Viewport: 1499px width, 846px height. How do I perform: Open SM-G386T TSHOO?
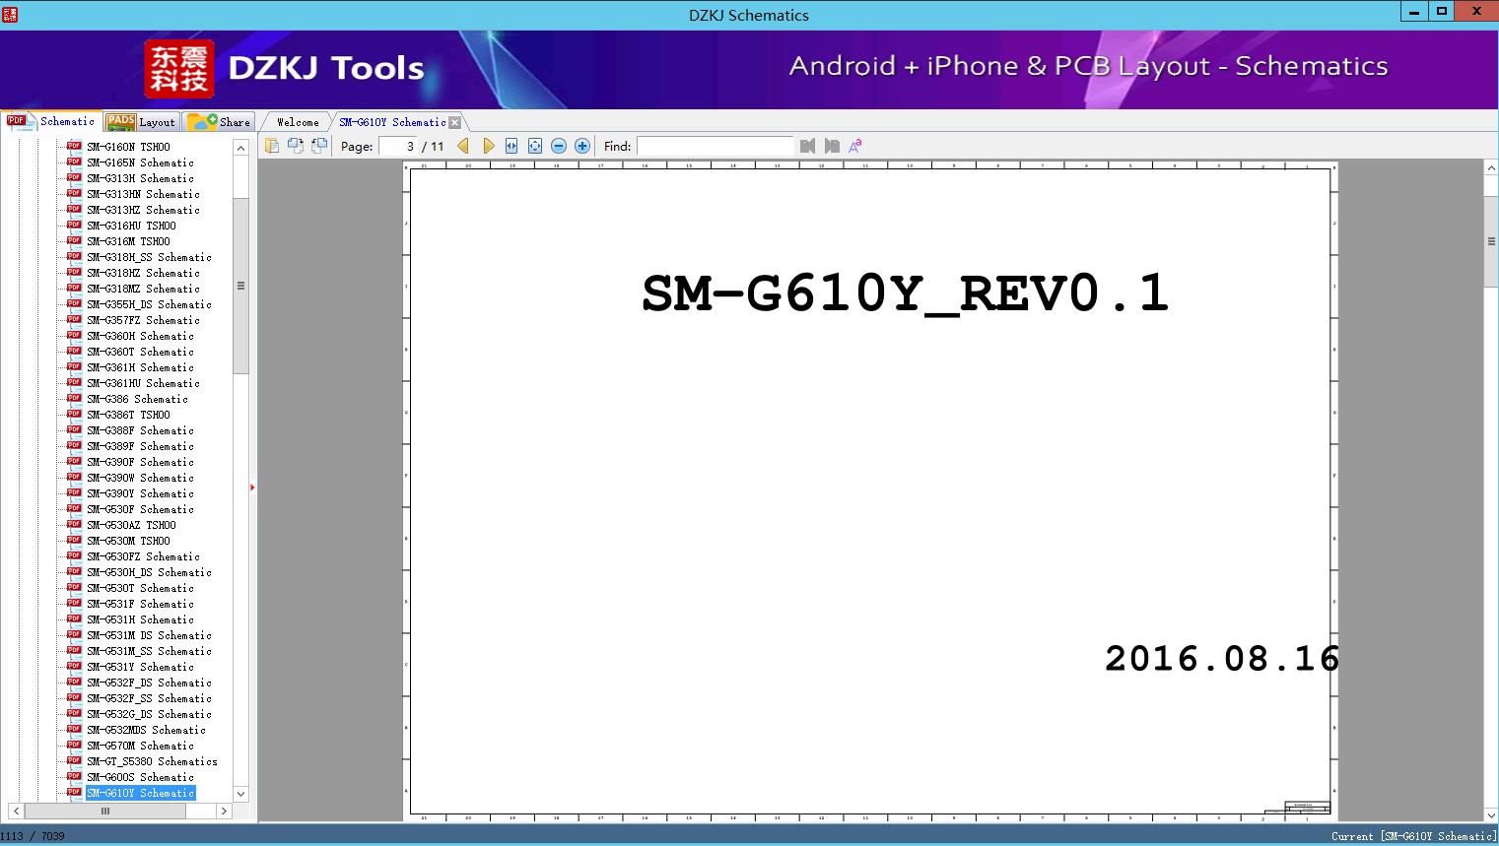tap(128, 415)
